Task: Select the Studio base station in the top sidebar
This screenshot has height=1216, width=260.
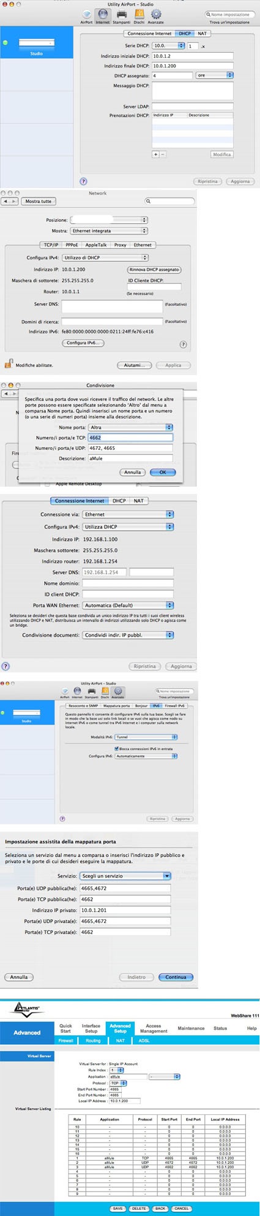Action: click(x=36, y=46)
